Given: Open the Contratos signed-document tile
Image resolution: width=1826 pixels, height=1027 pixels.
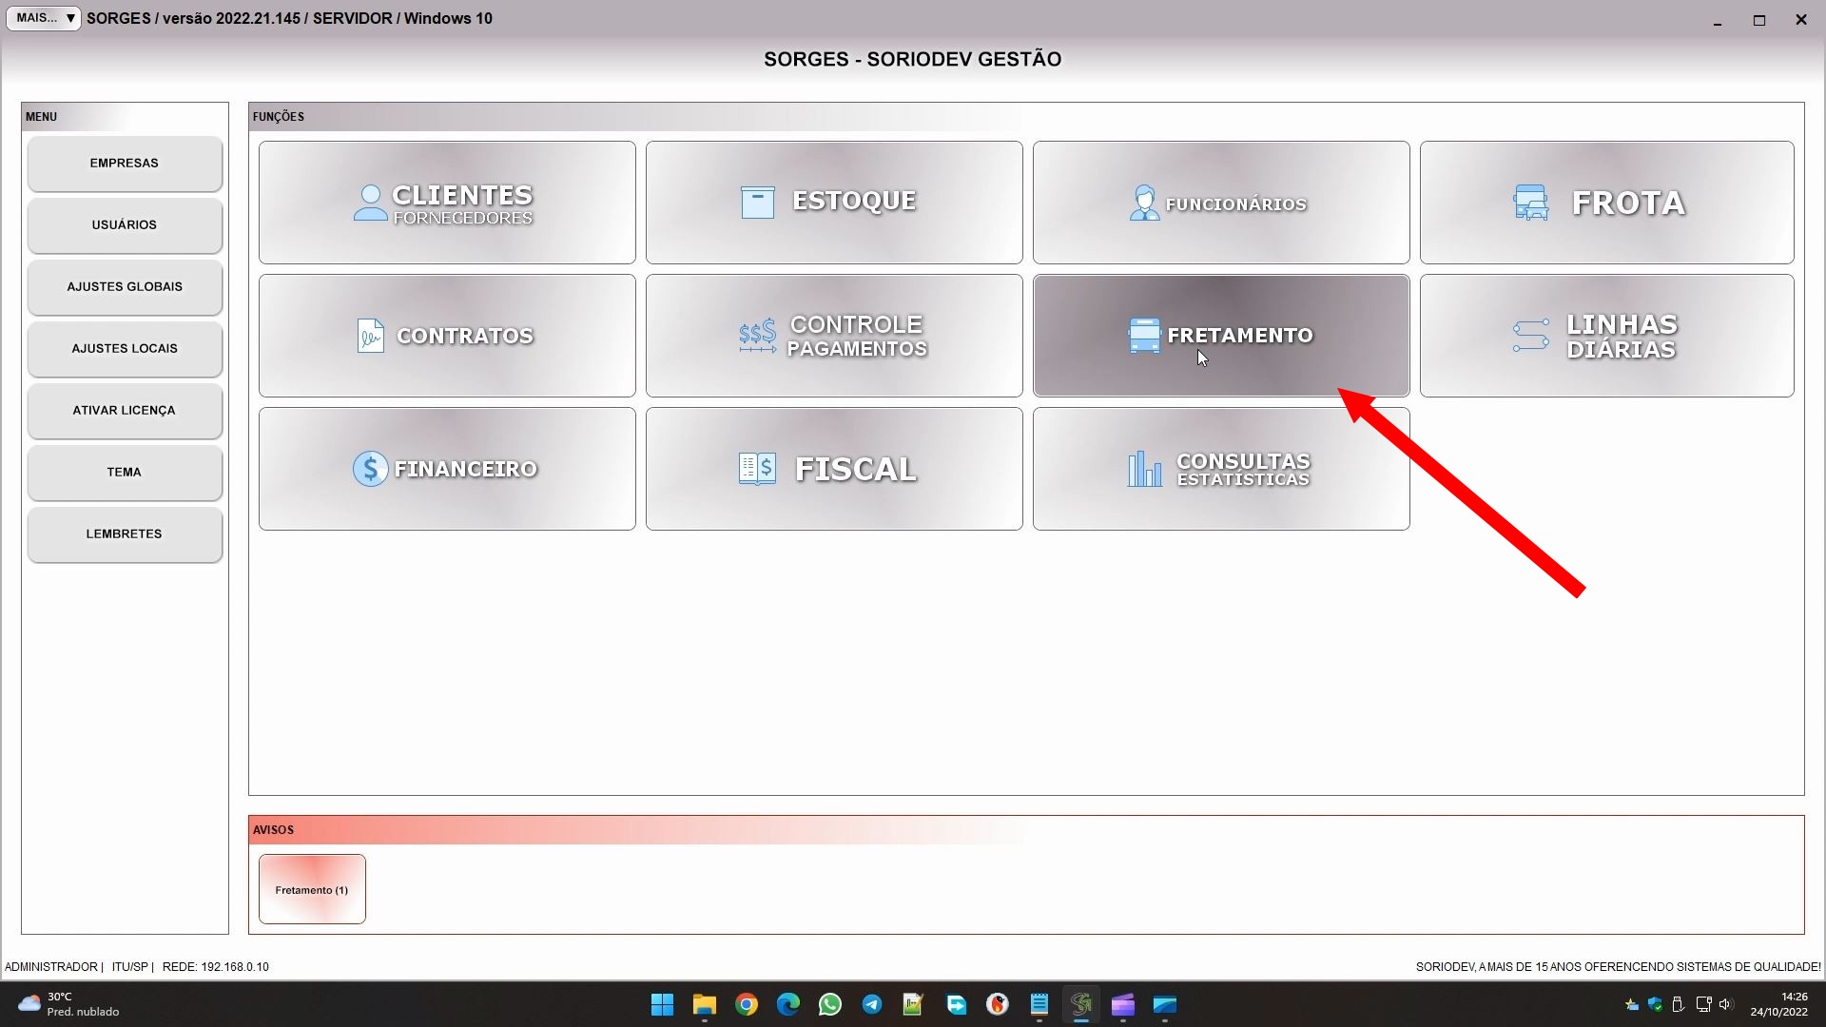Looking at the screenshot, I should pyautogui.click(x=447, y=336).
